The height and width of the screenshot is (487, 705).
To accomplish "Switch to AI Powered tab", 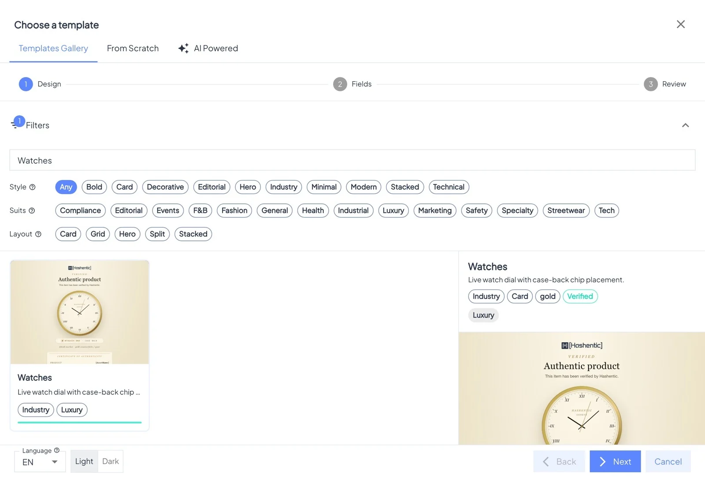I will point(208,49).
